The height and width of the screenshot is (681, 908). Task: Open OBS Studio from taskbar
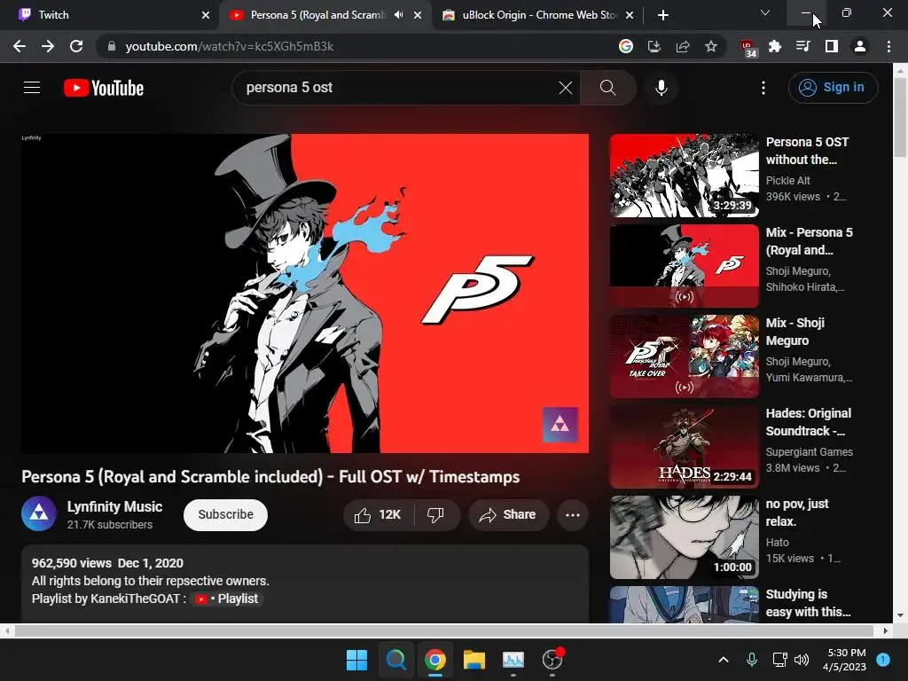[552, 660]
